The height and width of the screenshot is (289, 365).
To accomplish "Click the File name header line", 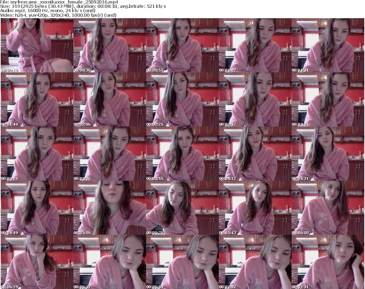I will (x=60, y=2).
